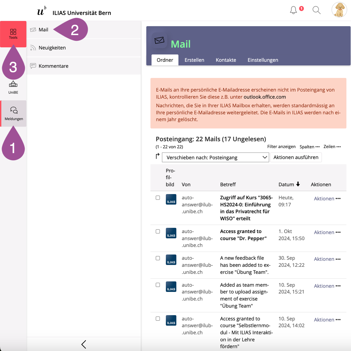Viewport: 351px width, 351px height.
Task: Collapse the sidebar with the left chevron
Action: click(x=84, y=344)
